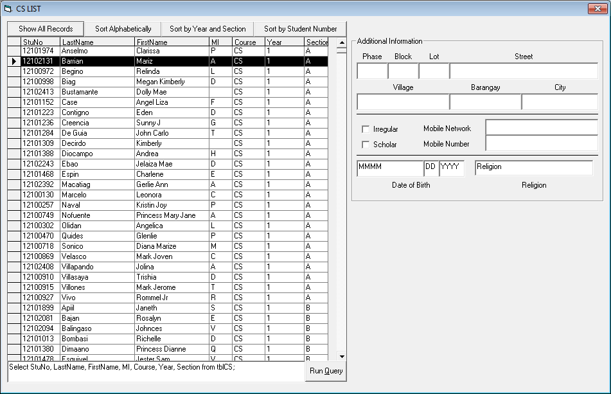The height and width of the screenshot is (394, 611).
Task: Click the Year column header
Action: [x=285, y=42]
